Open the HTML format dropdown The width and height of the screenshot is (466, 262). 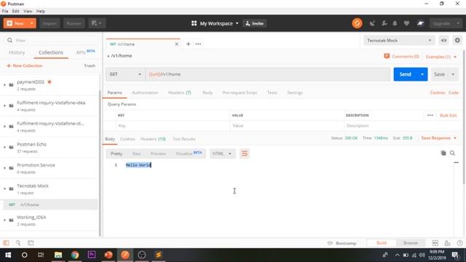221,154
